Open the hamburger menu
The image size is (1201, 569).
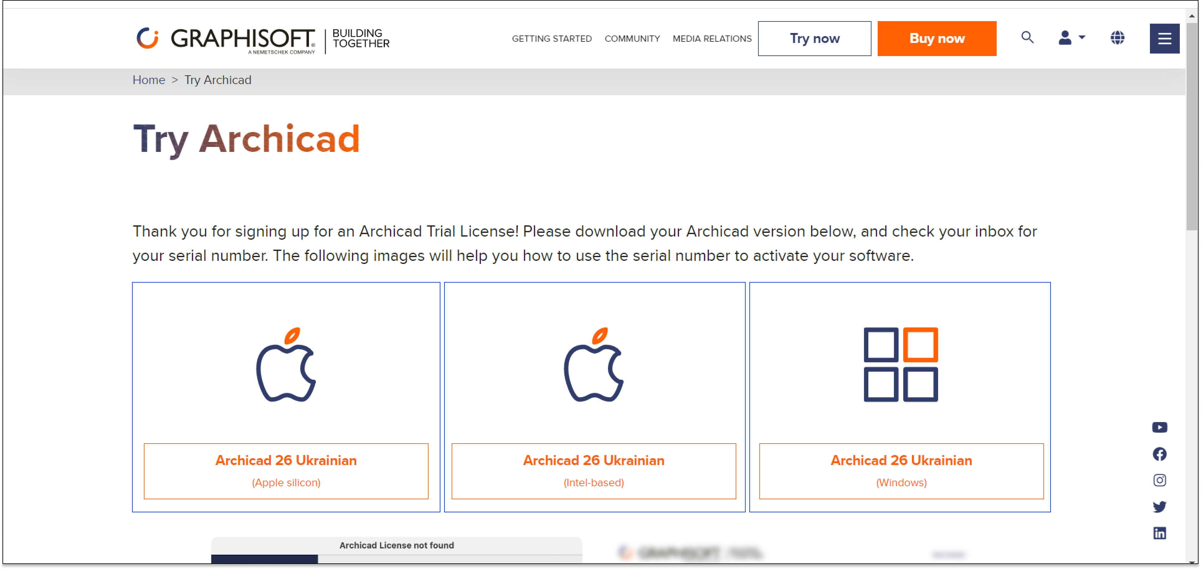pos(1164,39)
